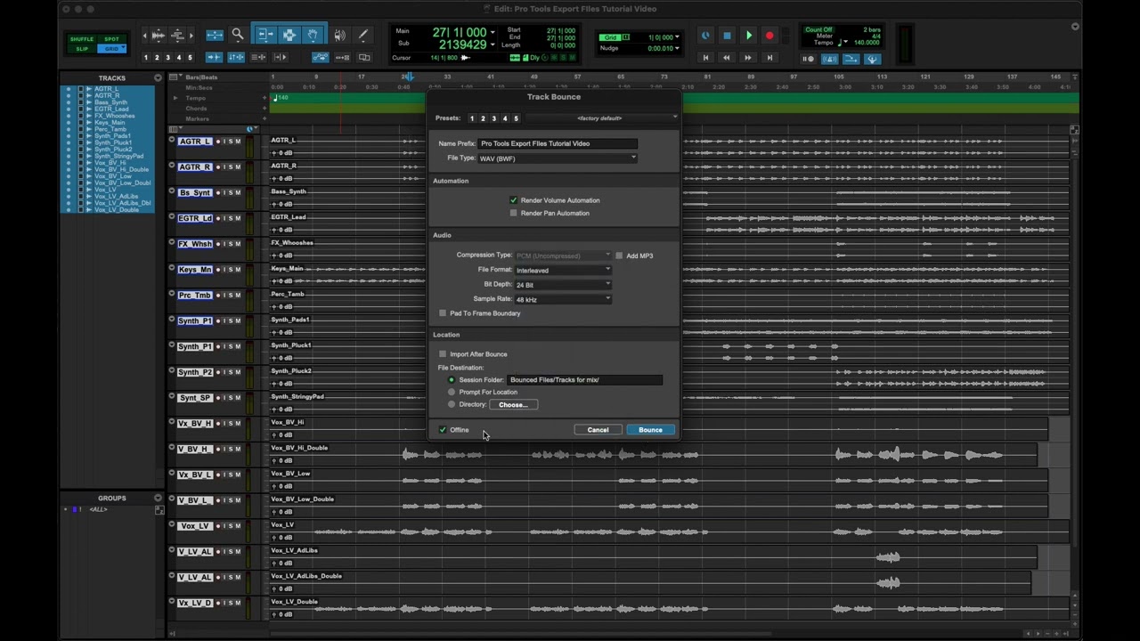Click the Fast Forward transport button

(748, 58)
